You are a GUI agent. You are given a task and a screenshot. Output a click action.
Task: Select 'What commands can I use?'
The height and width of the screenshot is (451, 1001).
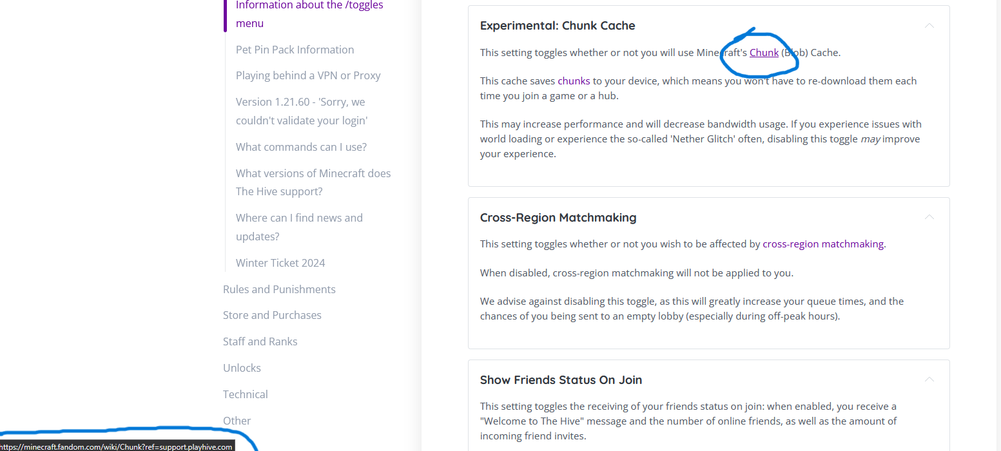pyautogui.click(x=301, y=147)
